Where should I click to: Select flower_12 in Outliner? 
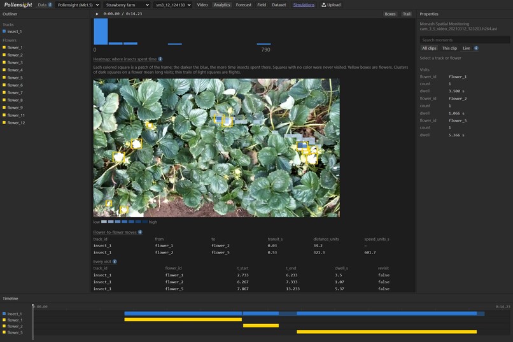tap(16, 123)
